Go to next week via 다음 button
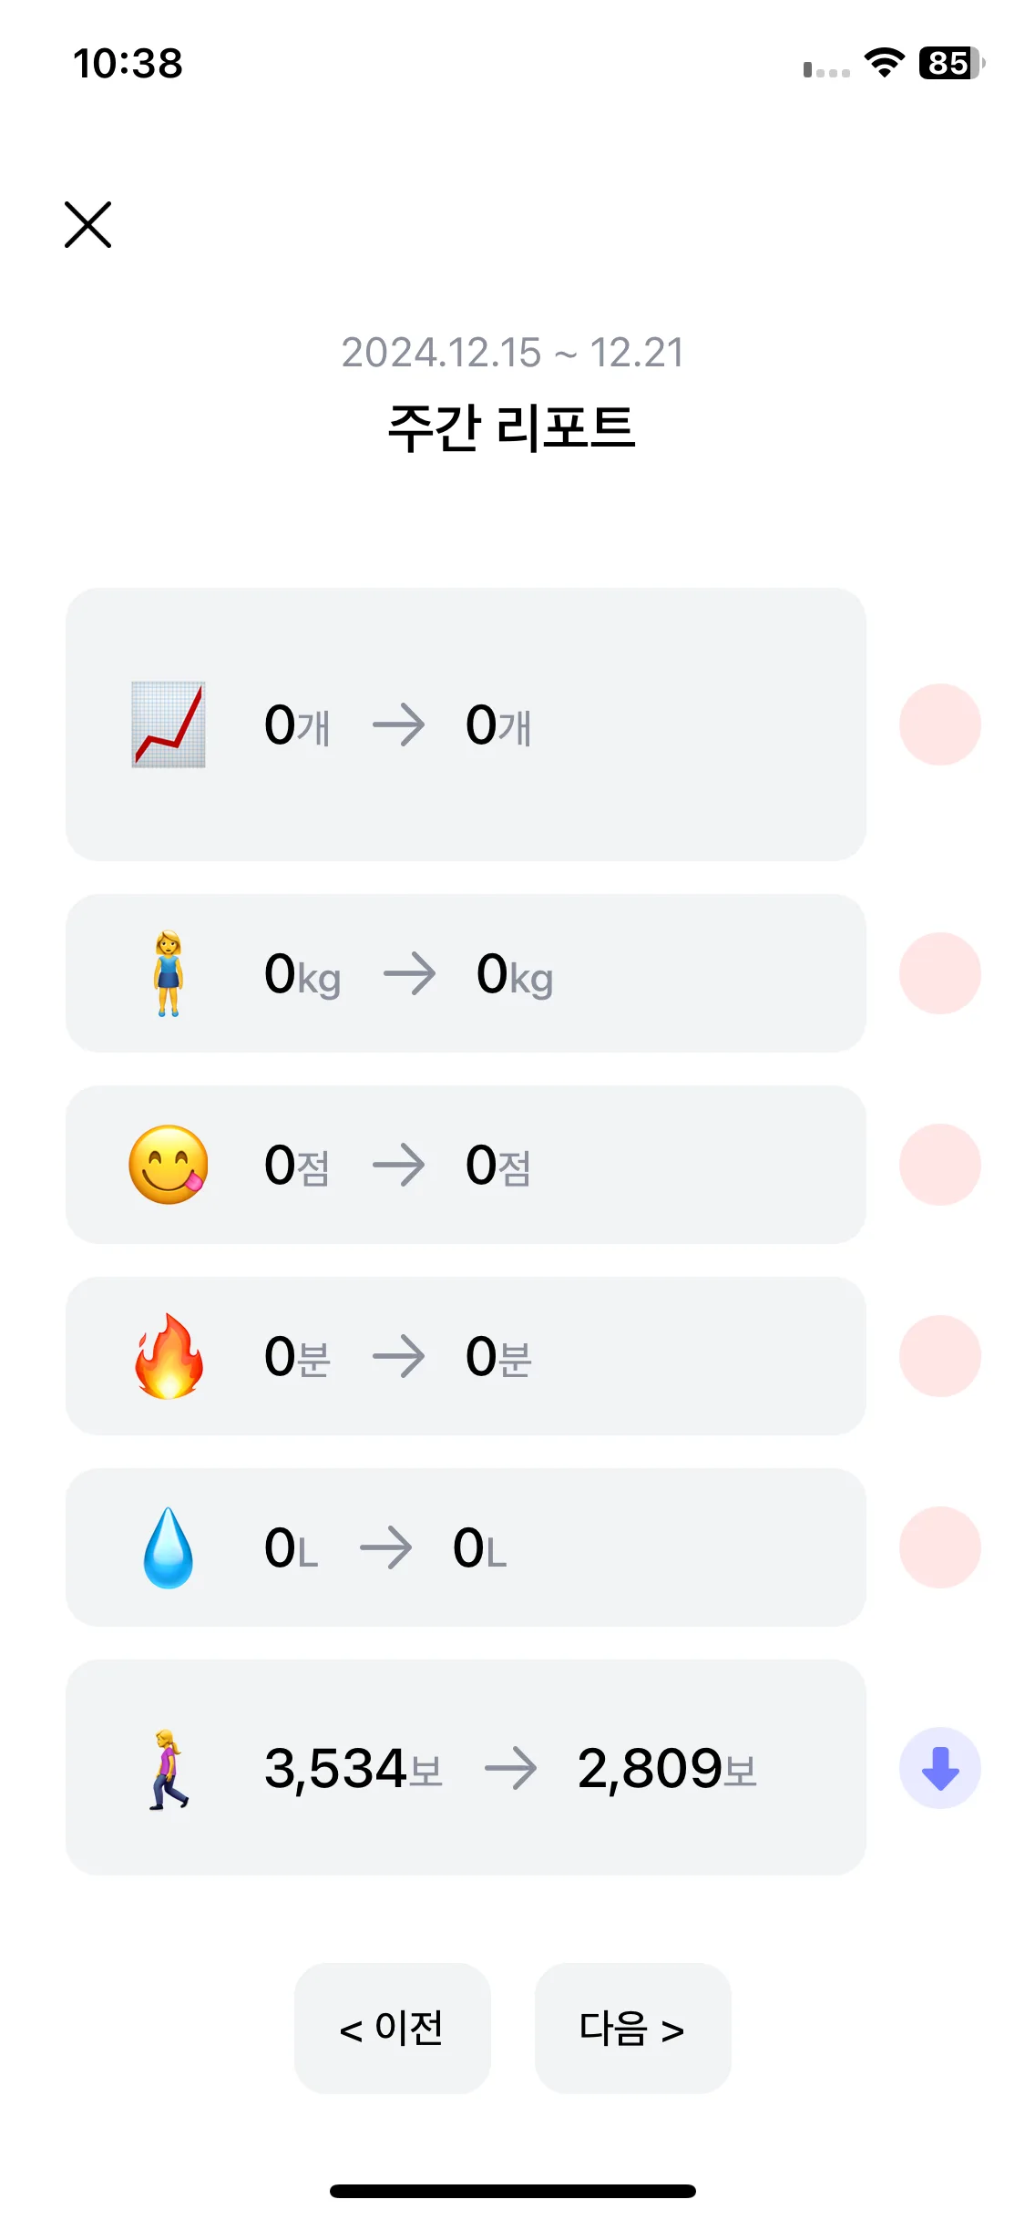This screenshot has width=1025, height=2220. [632, 2029]
